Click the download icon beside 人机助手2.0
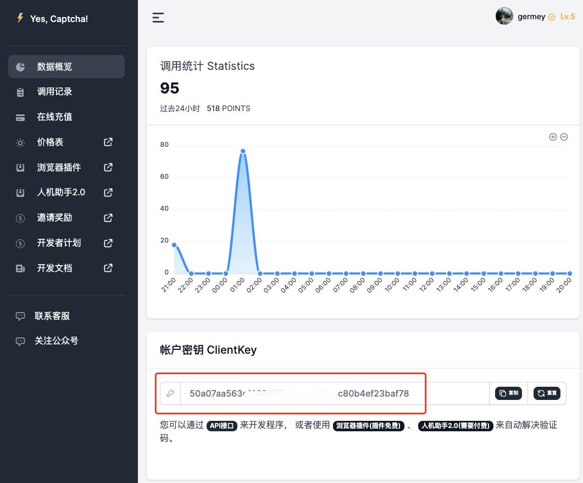This screenshot has height=483, width=583. (x=20, y=193)
